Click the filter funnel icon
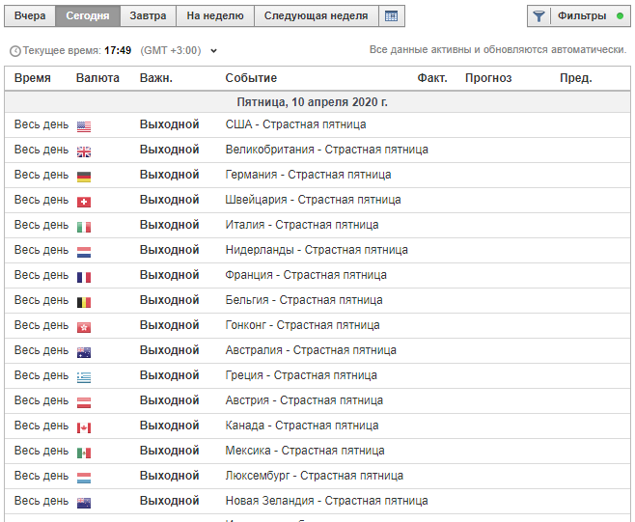Screen dimensions: 635x522 pyautogui.click(x=538, y=16)
